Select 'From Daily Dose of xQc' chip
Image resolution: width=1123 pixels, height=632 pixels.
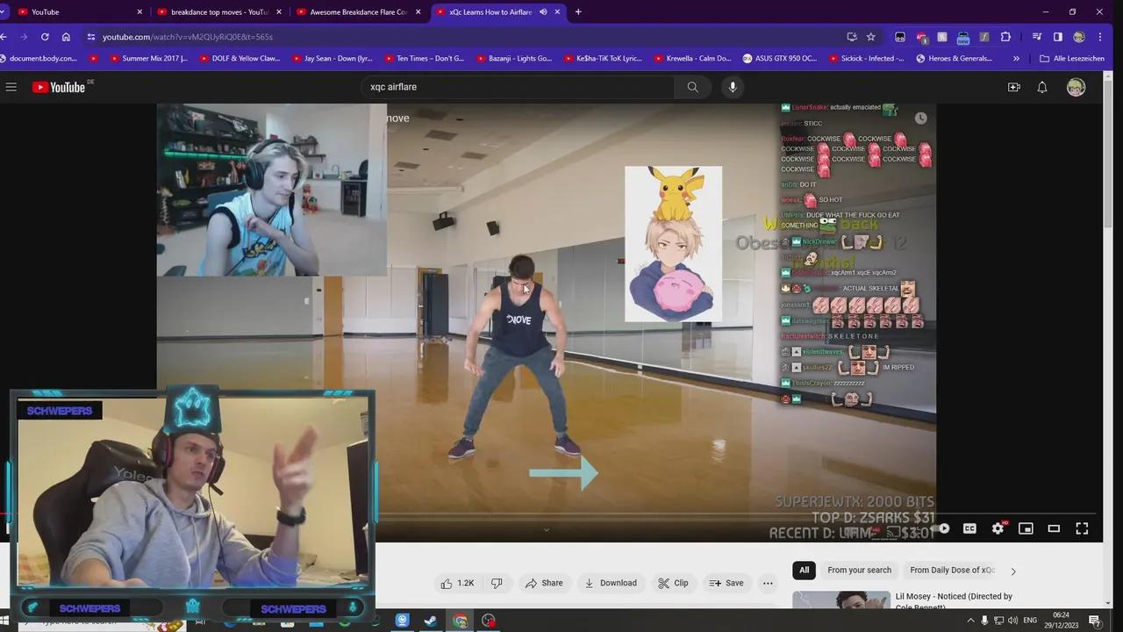click(x=952, y=570)
